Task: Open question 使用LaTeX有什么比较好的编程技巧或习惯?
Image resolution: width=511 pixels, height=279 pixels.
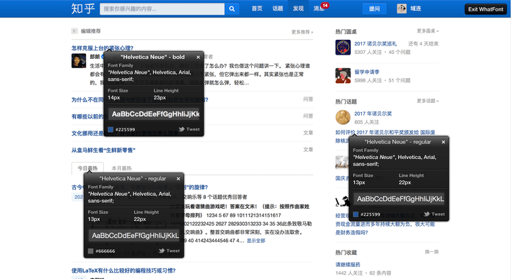Action: [x=123, y=270]
